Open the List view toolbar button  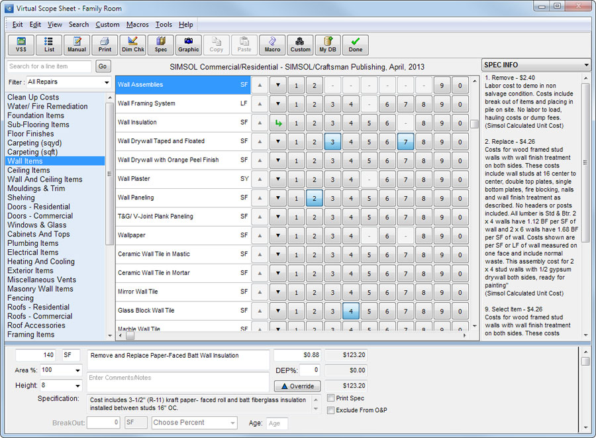49,44
